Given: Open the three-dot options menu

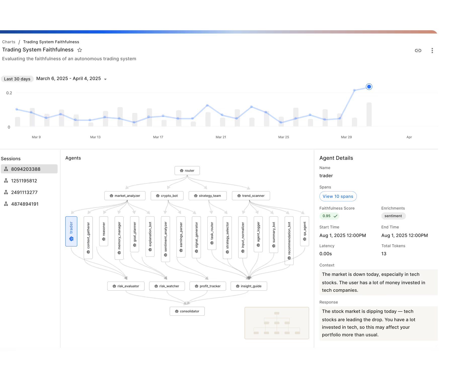Looking at the screenshot, I should [432, 50].
